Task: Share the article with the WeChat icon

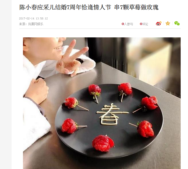Action: coord(177,23)
